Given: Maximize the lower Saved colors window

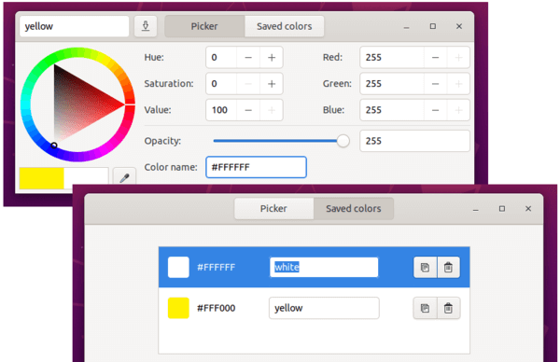Looking at the screenshot, I should (502, 209).
